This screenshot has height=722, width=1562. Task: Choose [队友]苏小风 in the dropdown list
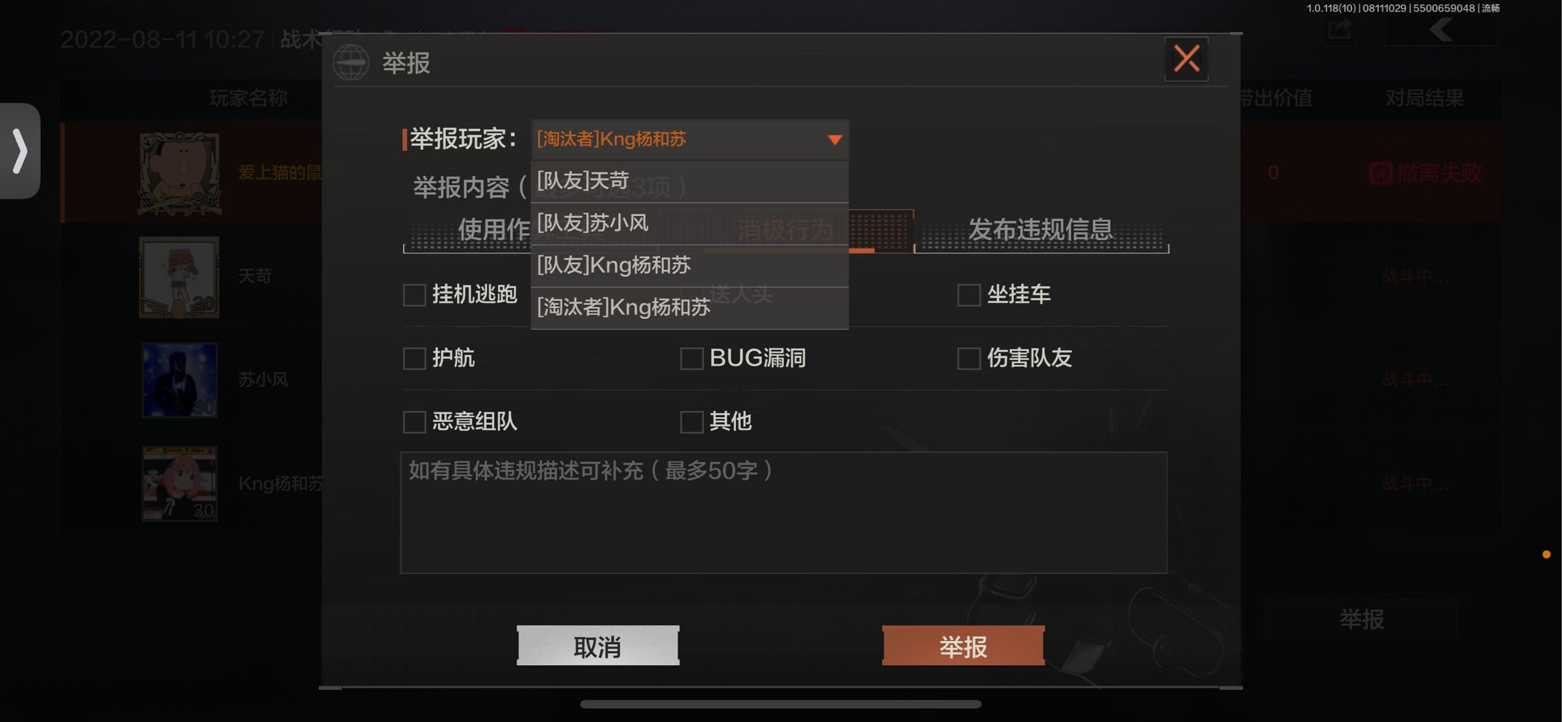[690, 223]
